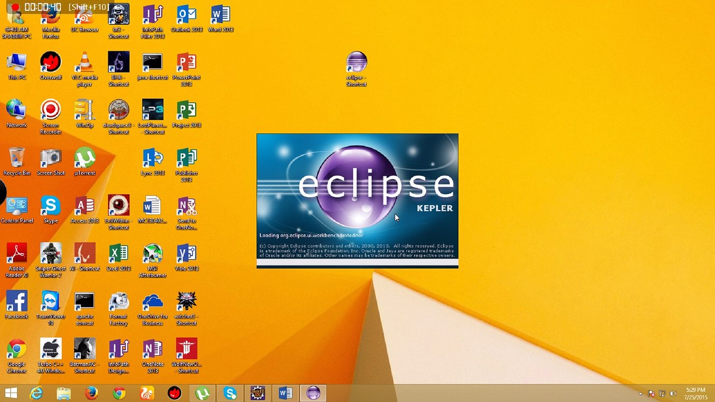Select the Skype desktop icon
Screen dimensions: 715x402
tap(50, 209)
